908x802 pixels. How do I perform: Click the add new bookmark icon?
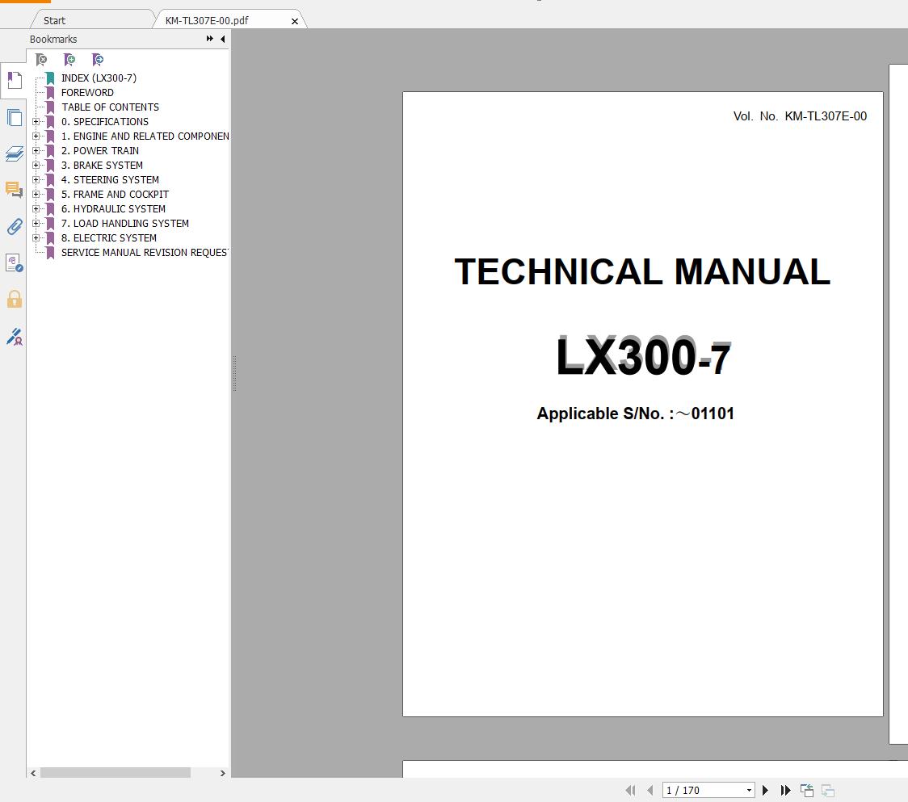coord(69,60)
